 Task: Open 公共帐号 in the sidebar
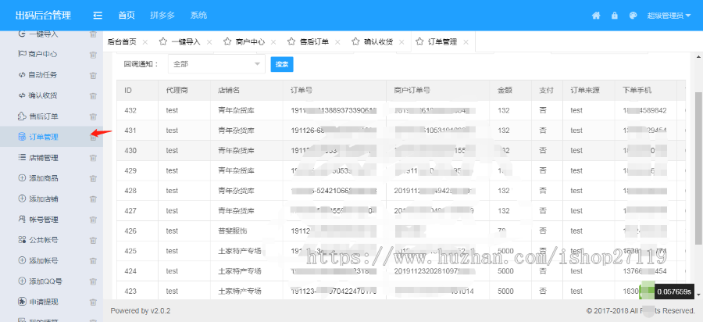[x=44, y=241]
